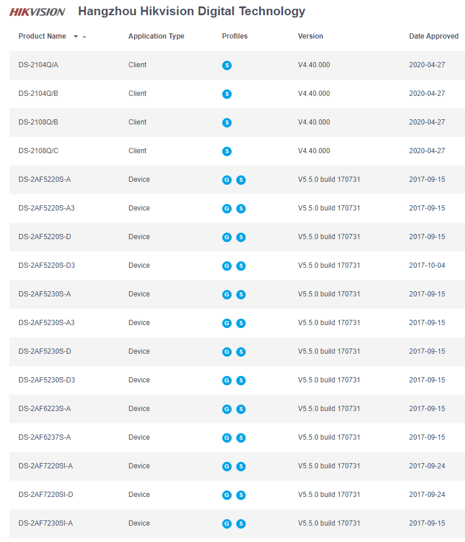Click the Hangzhou Hikvision Digital Technology title
This screenshot has height=542, width=465.
point(191,11)
